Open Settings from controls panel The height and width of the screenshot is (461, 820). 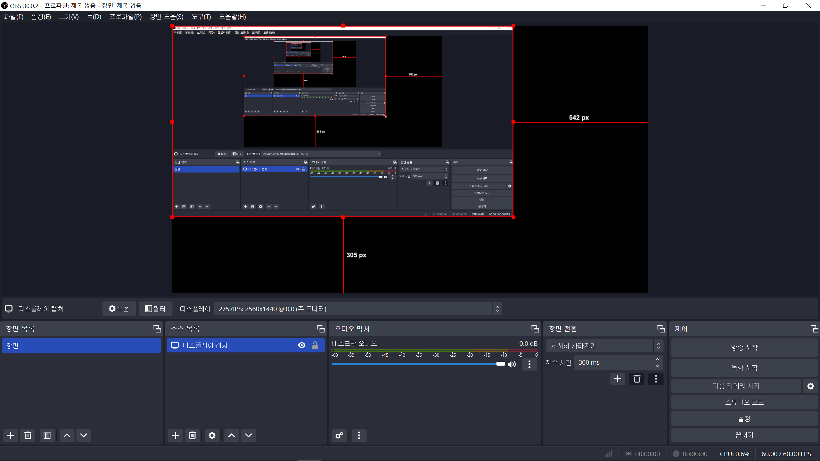pyautogui.click(x=744, y=419)
